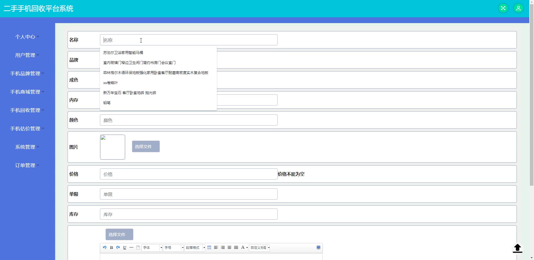
Task: Open 自定义标题 custom heading dropdown
Action: click(x=259, y=247)
